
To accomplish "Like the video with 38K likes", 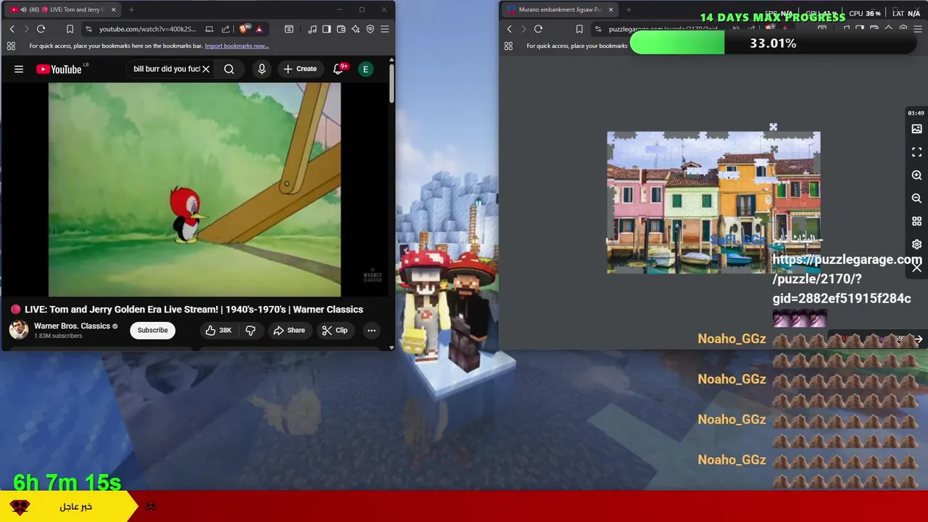I will click(x=218, y=330).
